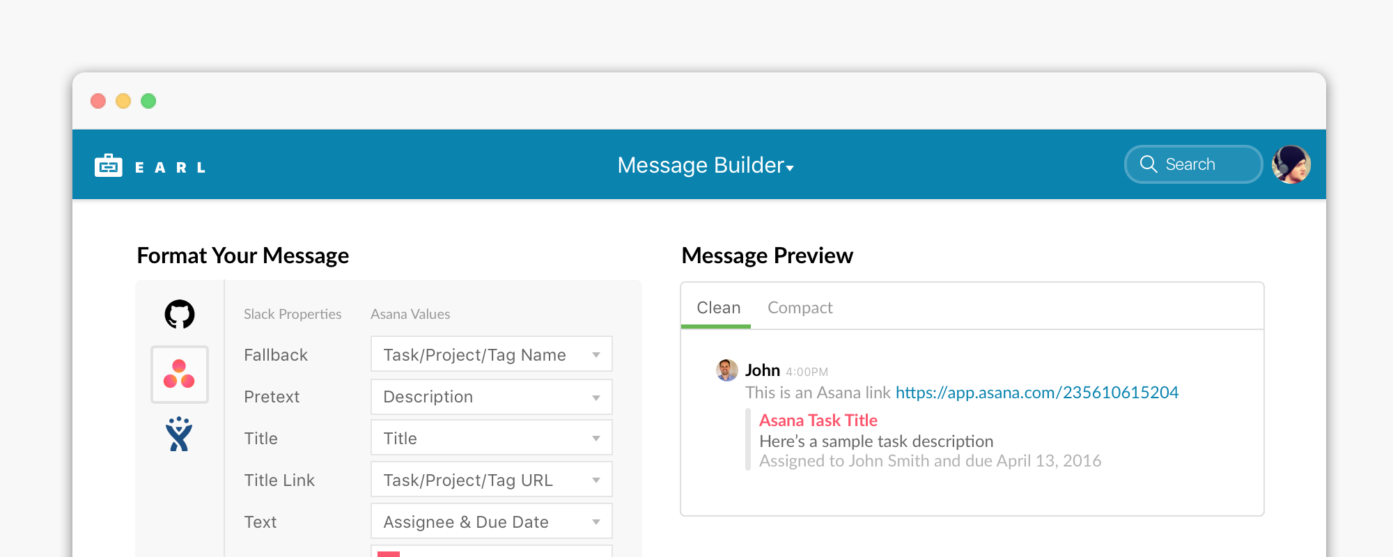1393x557 pixels.
Task: Select the Jira integration icon
Action: coord(179,434)
